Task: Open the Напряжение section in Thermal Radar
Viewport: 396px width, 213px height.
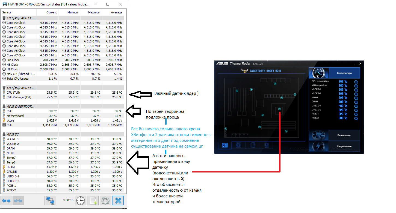Action: 334,146
